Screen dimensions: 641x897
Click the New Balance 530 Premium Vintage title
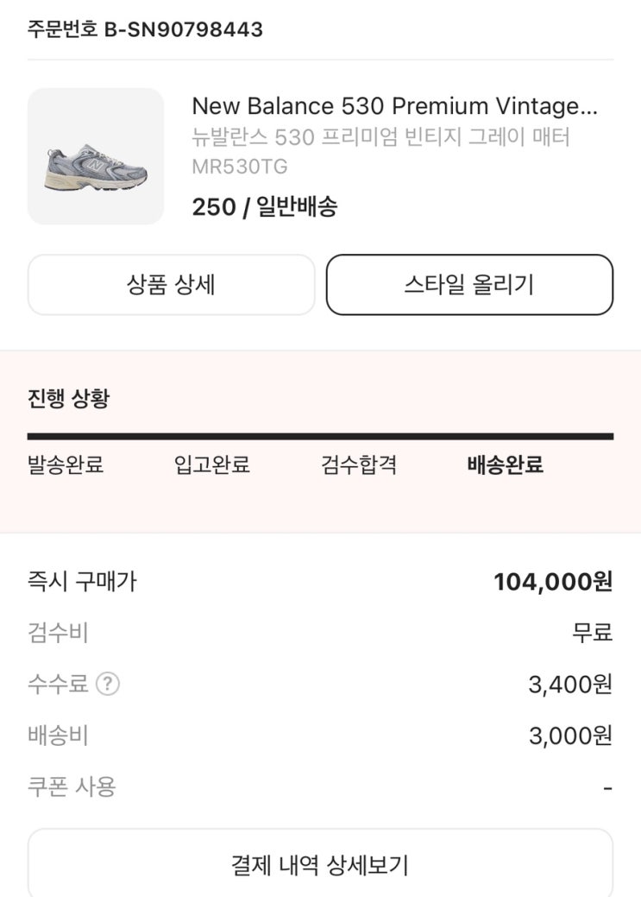coord(394,106)
